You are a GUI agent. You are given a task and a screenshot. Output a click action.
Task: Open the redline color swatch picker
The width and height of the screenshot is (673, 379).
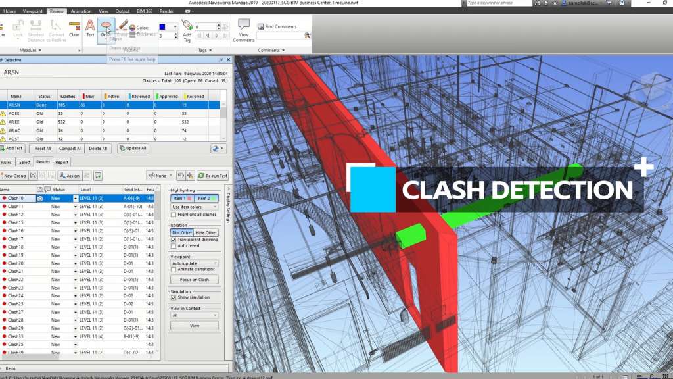[x=168, y=26]
